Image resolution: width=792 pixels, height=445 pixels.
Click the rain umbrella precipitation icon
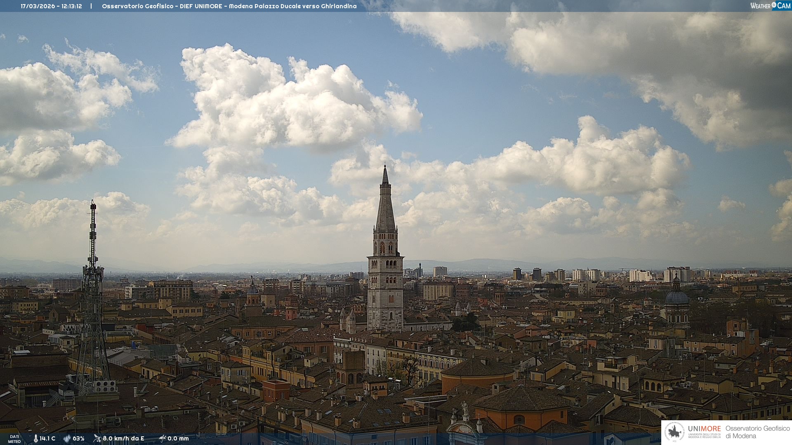tap(162, 438)
